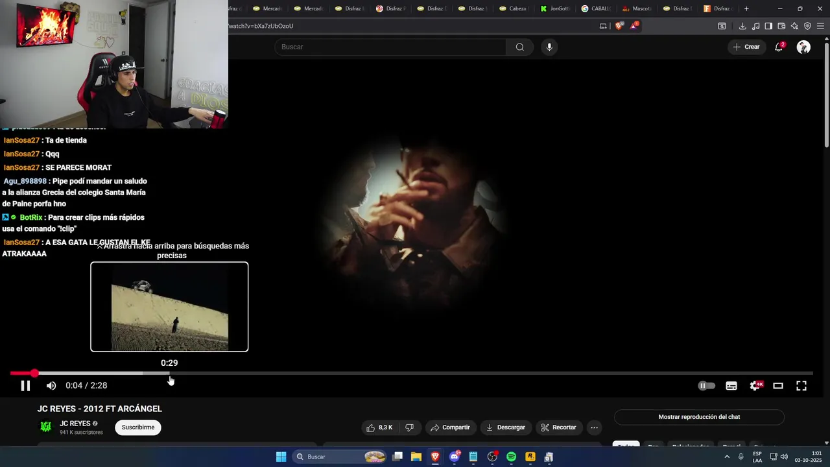The width and height of the screenshot is (830, 467).
Task: Open the account avatar menu
Action: [x=803, y=47]
